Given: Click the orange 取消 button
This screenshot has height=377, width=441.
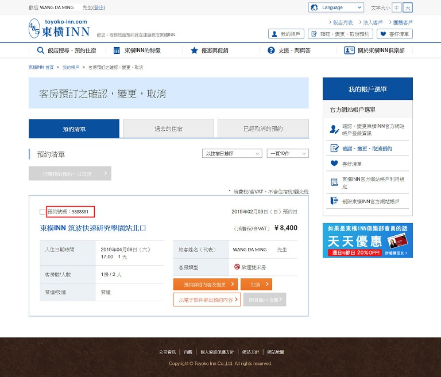Looking at the screenshot, I should tap(257, 285).
